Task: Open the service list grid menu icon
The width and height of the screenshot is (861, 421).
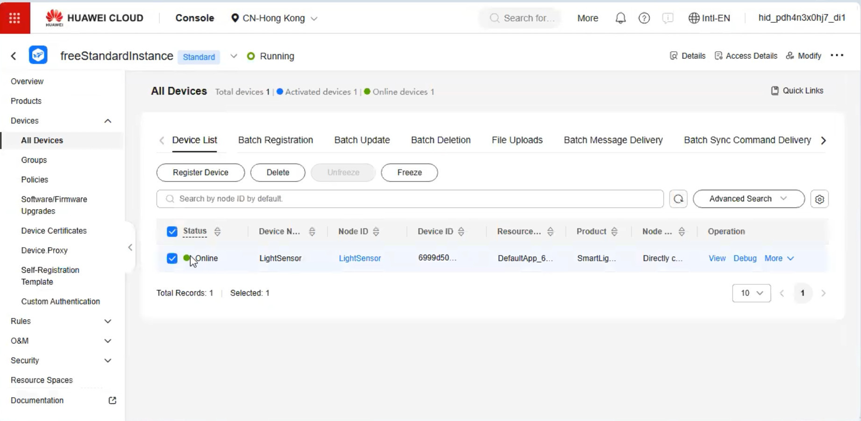Action: pyautogui.click(x=15, y=18)
